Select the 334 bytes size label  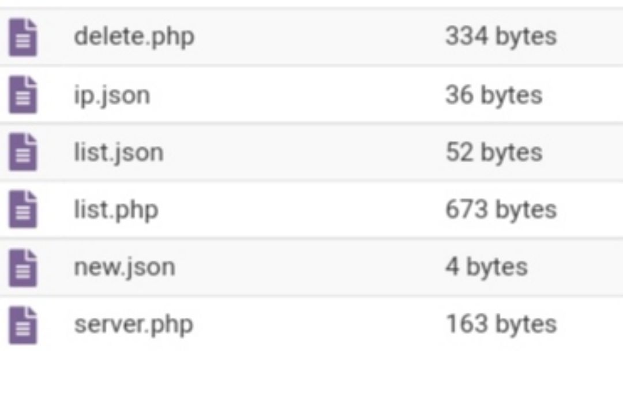501,37
